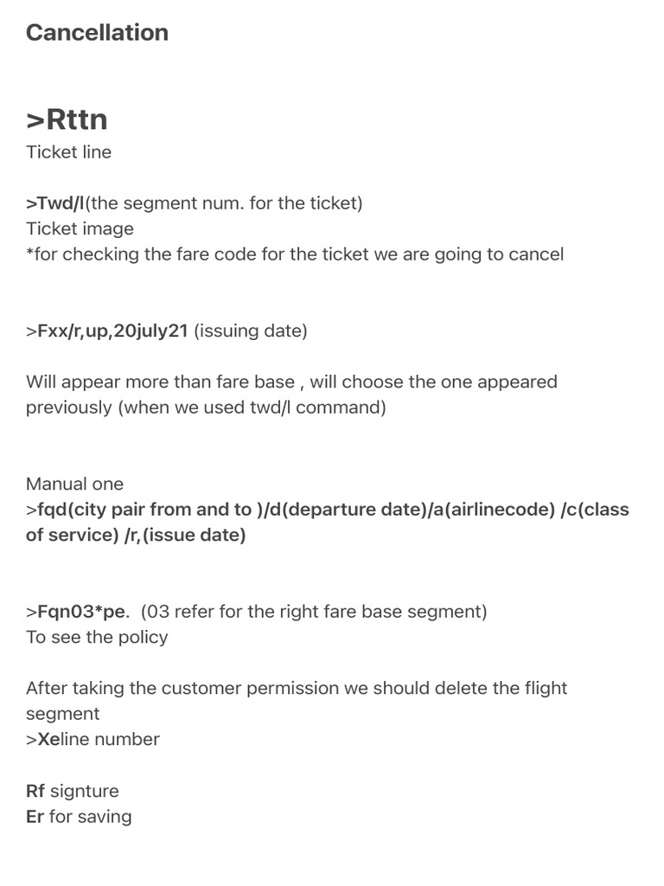Click 'Will appear more than fare base' line
Screen dimensions: 664x886
[x=291, y=382]
